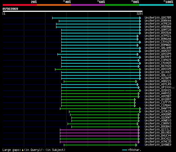Click the truncated UniRef100_UPI000.. label
The image size is (176, 152).
(159, 87)
